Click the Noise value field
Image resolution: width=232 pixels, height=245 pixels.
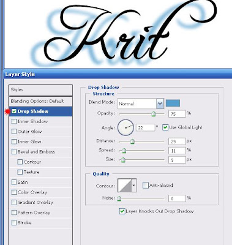(x=177, y=198)
